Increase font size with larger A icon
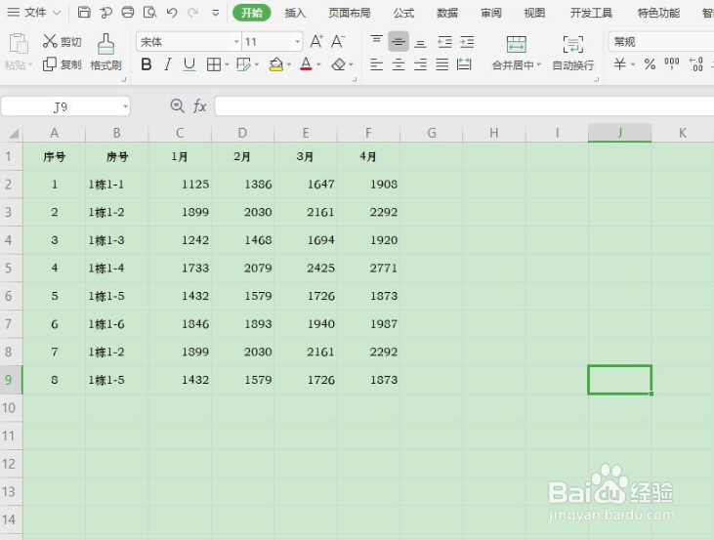Image resolution: width=714 pixels, height=540 pixels. (316, 41)
